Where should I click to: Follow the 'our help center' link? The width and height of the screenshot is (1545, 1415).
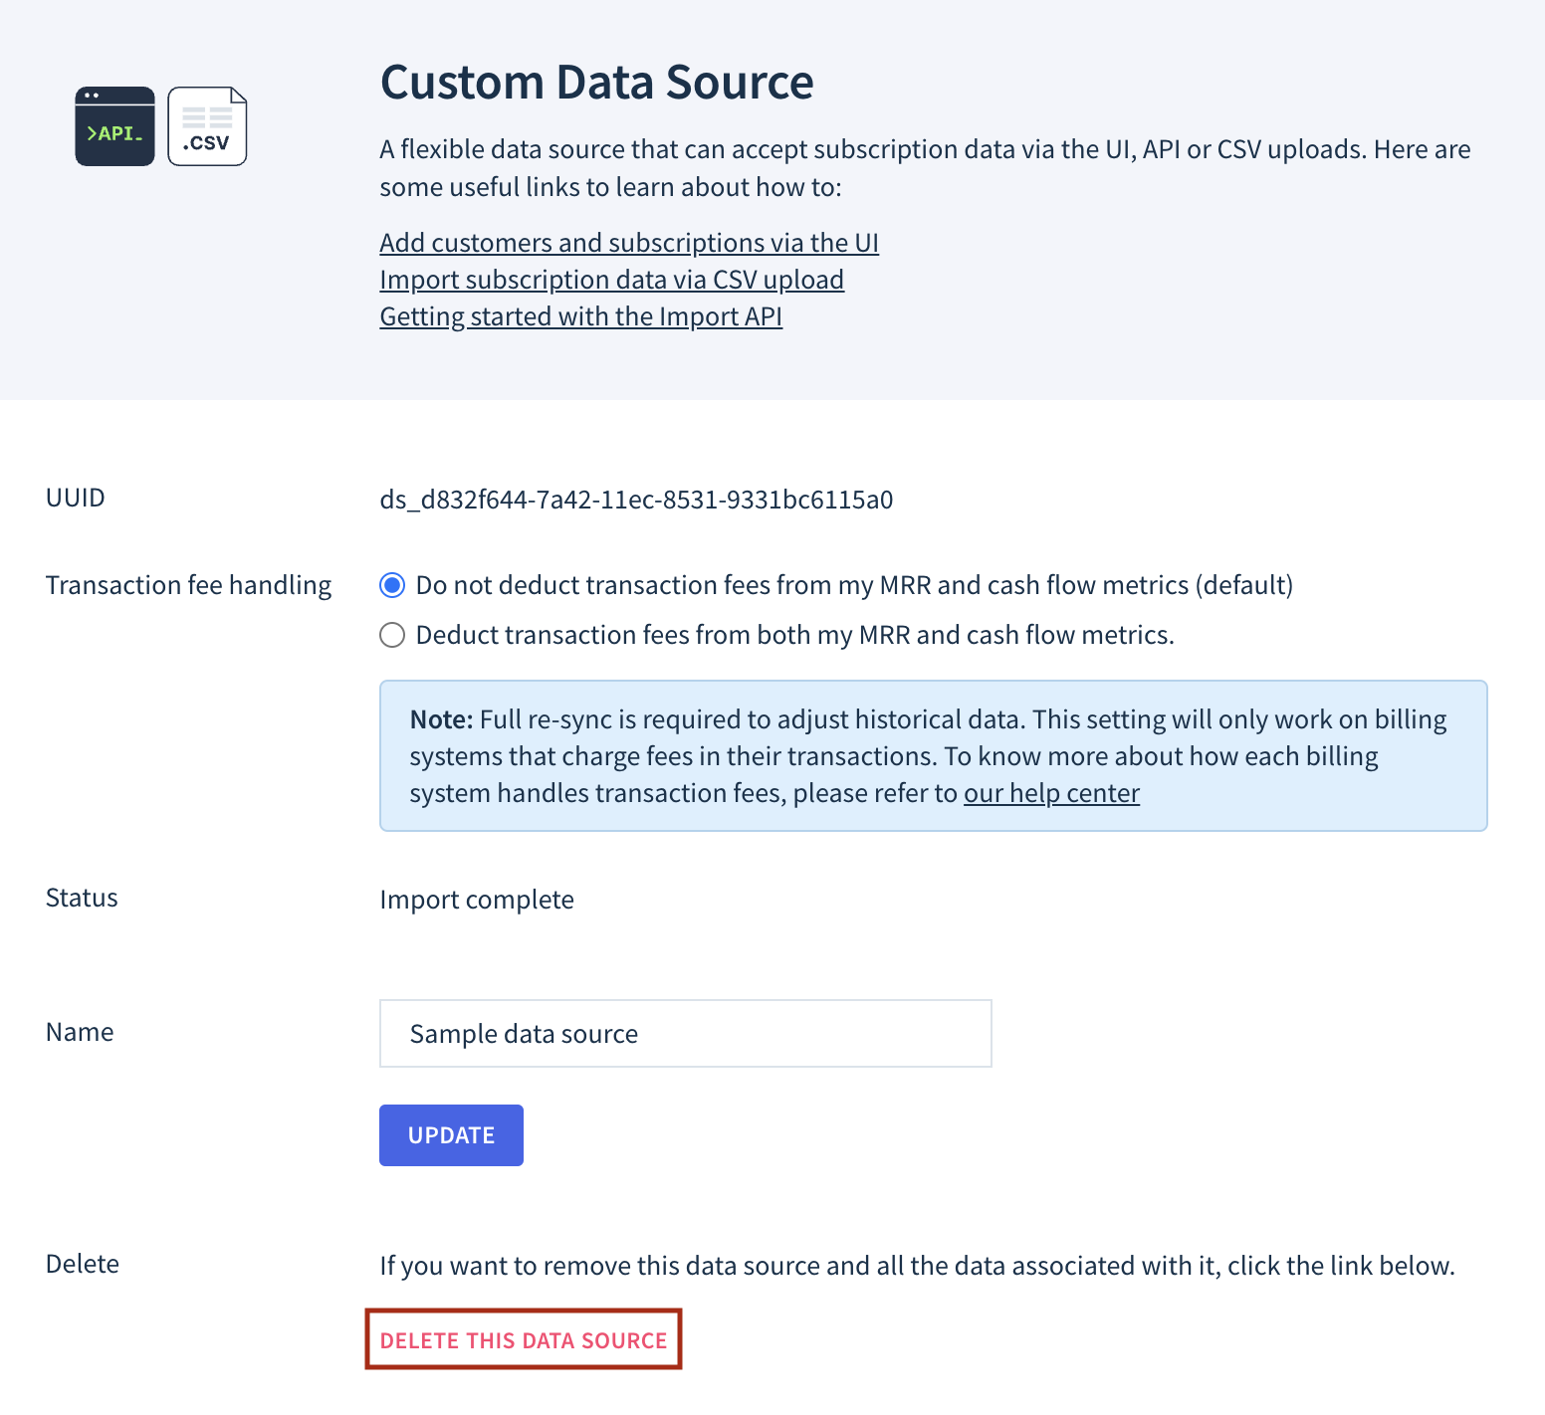(1051, 793)
